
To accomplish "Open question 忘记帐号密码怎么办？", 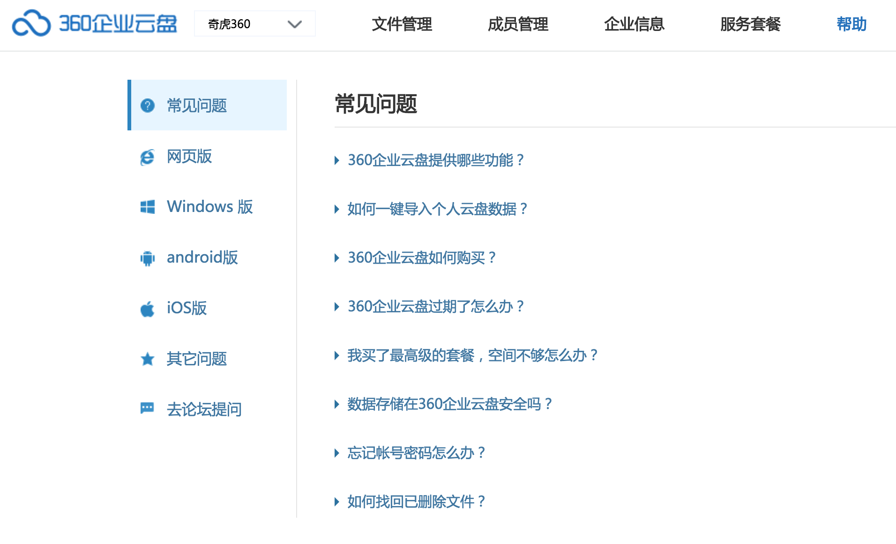I will click(x=416, y=453).
